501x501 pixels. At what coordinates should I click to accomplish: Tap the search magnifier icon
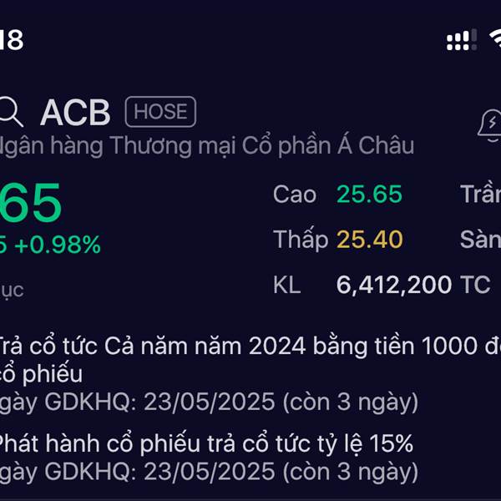pos(11,112)
